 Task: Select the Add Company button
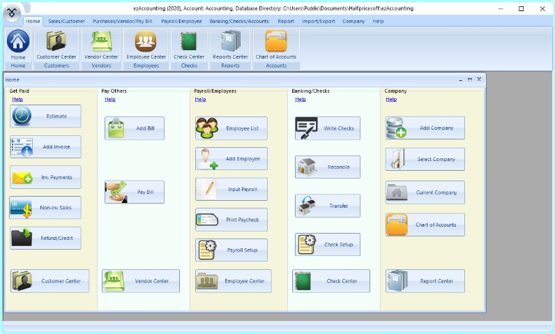pos(425,128)
